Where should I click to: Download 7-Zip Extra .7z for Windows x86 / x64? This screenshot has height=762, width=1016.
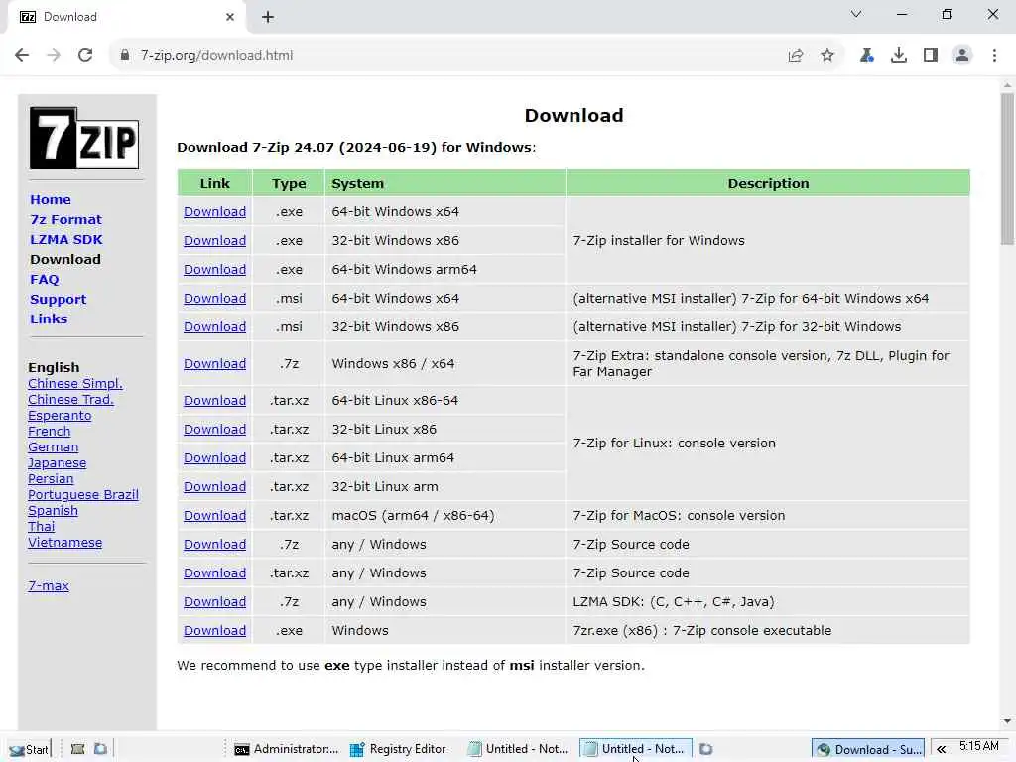click(x=214, y=363)
